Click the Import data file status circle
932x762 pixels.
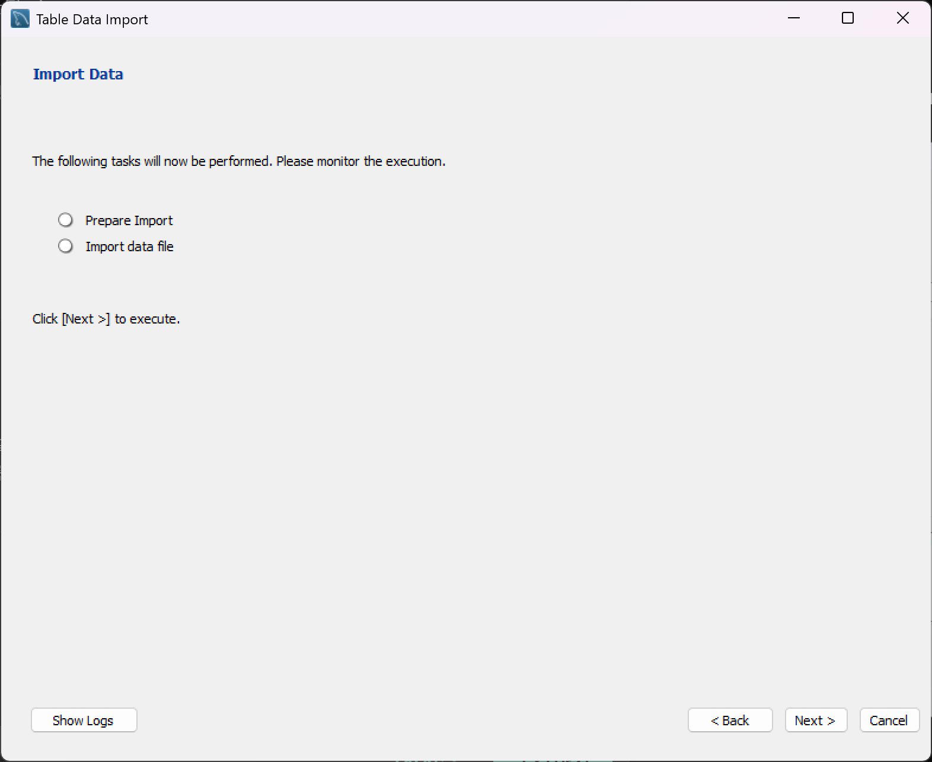click(66, 246)
